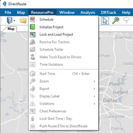Viewport: 133px width, 133px height.
Task: Click the book icon in the toolbar
Action: [x=9, y=20]
